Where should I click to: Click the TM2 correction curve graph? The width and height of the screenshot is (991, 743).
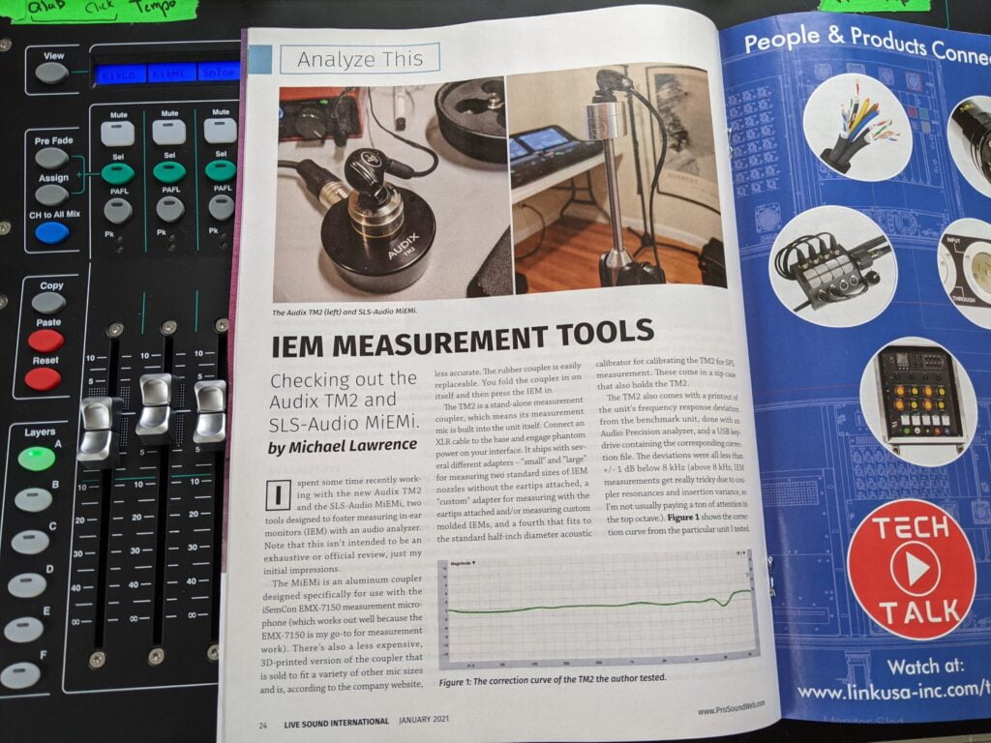597,609
